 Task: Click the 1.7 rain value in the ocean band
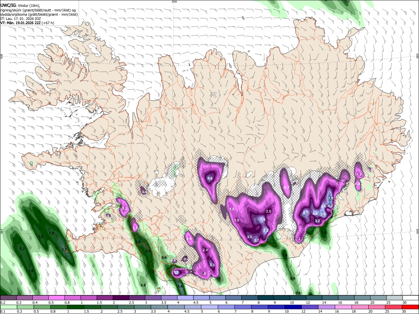coord(22,249)
